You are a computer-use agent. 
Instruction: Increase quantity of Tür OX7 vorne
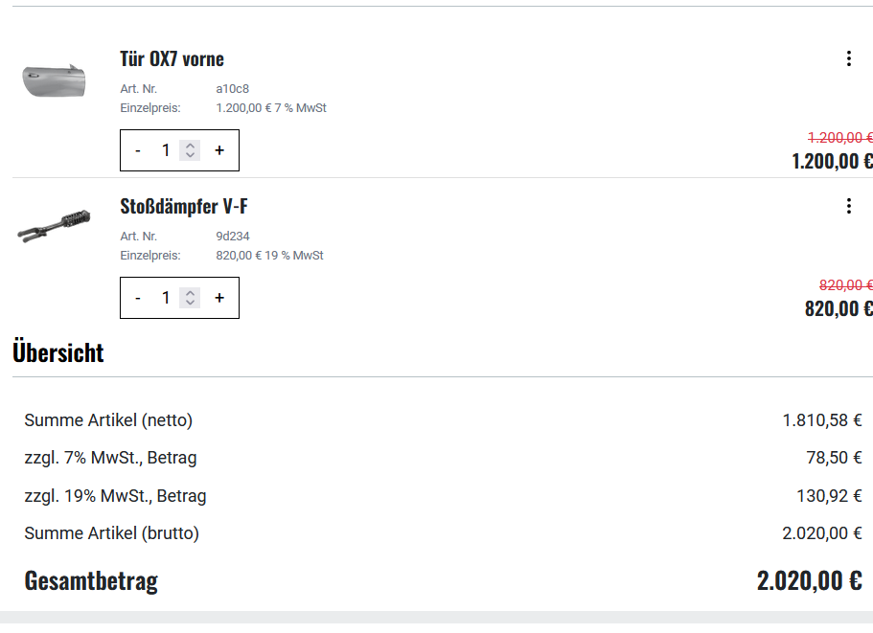pos(219,150)
